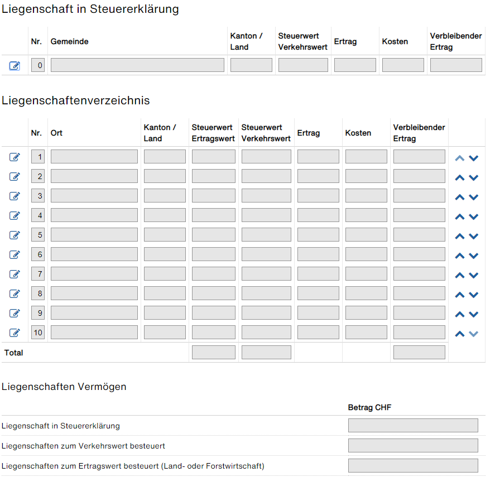This screenshot has height=477, width=495.
Task: Click Kosten field in row 0
Action: 403,65
